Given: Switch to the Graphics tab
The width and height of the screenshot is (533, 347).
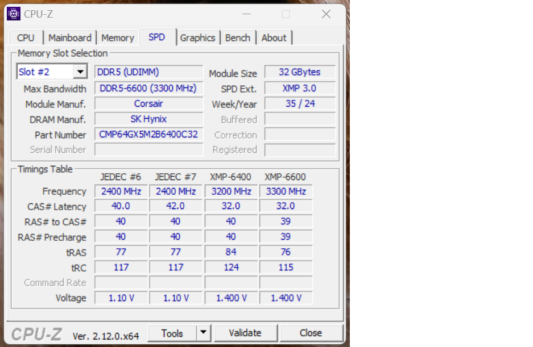Looking at the screenshot, I should 197,37.
